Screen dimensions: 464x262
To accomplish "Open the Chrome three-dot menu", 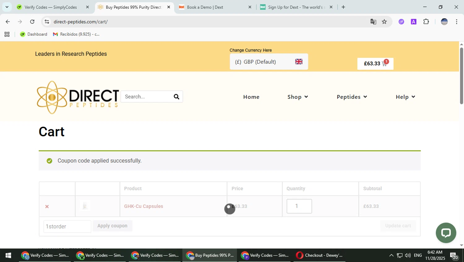I will coord(457,22).
